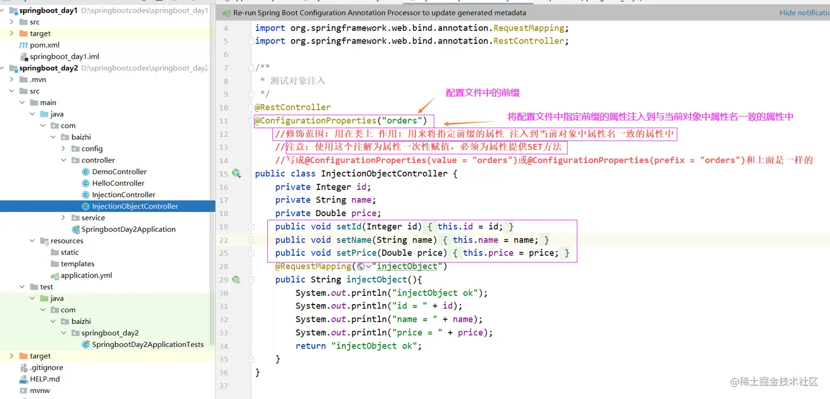Click the templates folder icon
The height and width of the screenshot is (399, 830).
54,264
